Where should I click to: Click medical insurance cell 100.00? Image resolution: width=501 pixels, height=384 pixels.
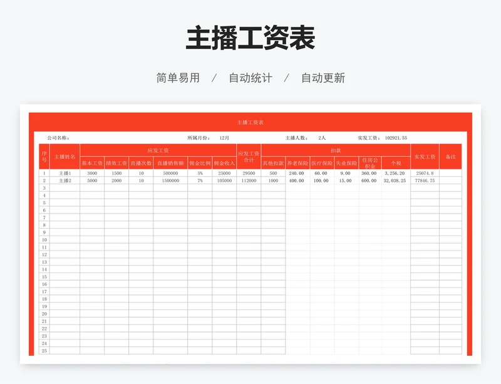[322, 180]
